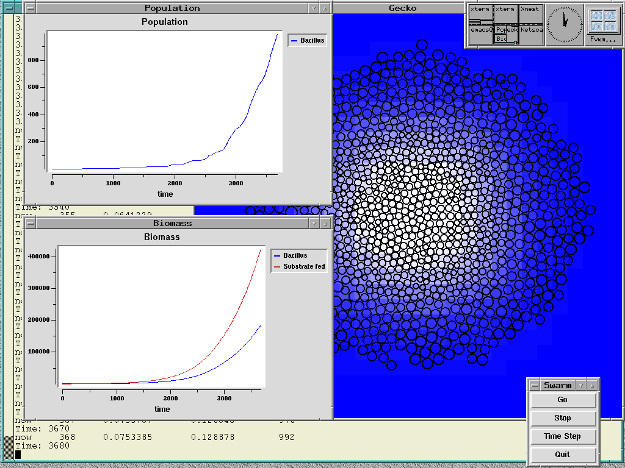Click the analog clock in the button bar
The width and height of the screenshot is (625, 468).
pos(565,24)
